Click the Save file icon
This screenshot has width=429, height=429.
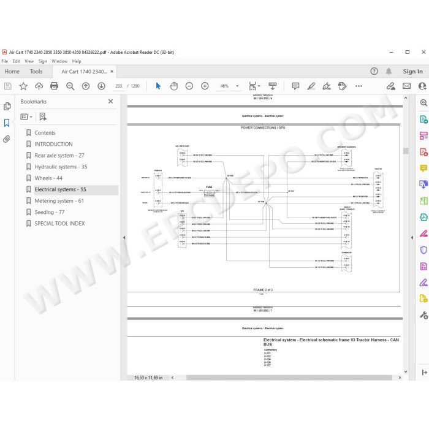pyautogui.click(x=7, y=86)
